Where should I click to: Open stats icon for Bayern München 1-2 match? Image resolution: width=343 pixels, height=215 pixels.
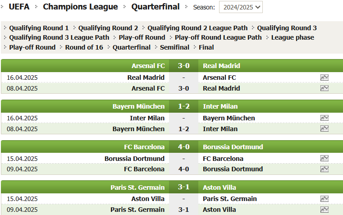pyautogui.click(x=325, y=128)
